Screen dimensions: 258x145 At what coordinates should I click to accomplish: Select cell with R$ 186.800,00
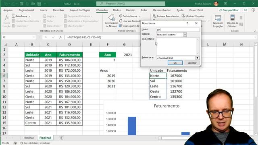click(x=70, y=60)
